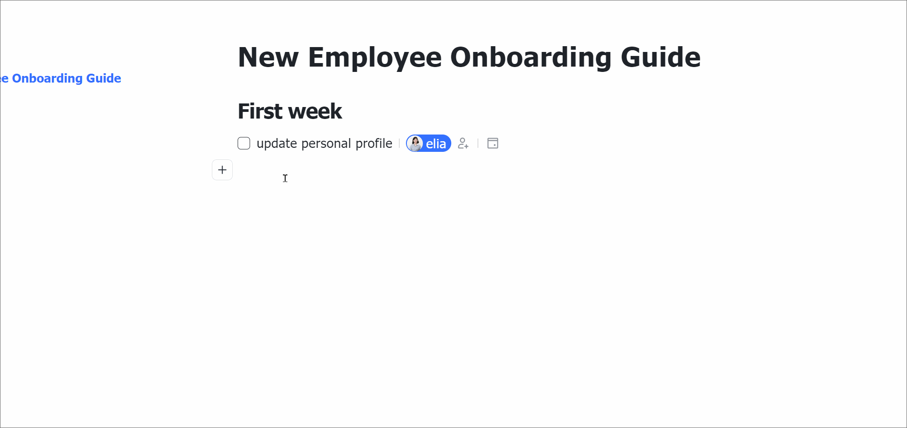The height and width of the screenshot is (428, 907).
Task: Click the word 'Employee' in the title
Action: pyautogui.click(x=374, y=57)
